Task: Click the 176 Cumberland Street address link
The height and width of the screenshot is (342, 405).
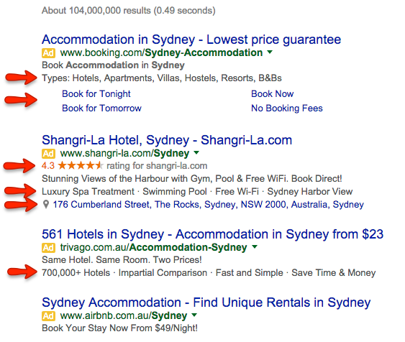Action: pos(208,205)
